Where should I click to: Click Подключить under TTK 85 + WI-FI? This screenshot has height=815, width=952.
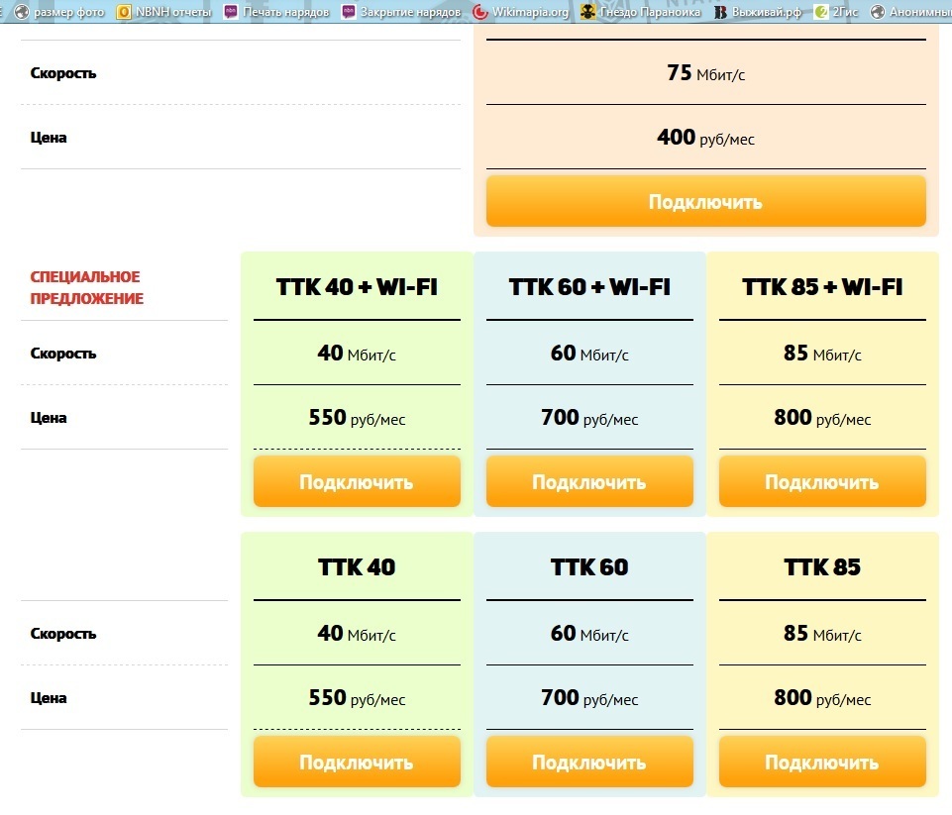click(x=821, y=482)
